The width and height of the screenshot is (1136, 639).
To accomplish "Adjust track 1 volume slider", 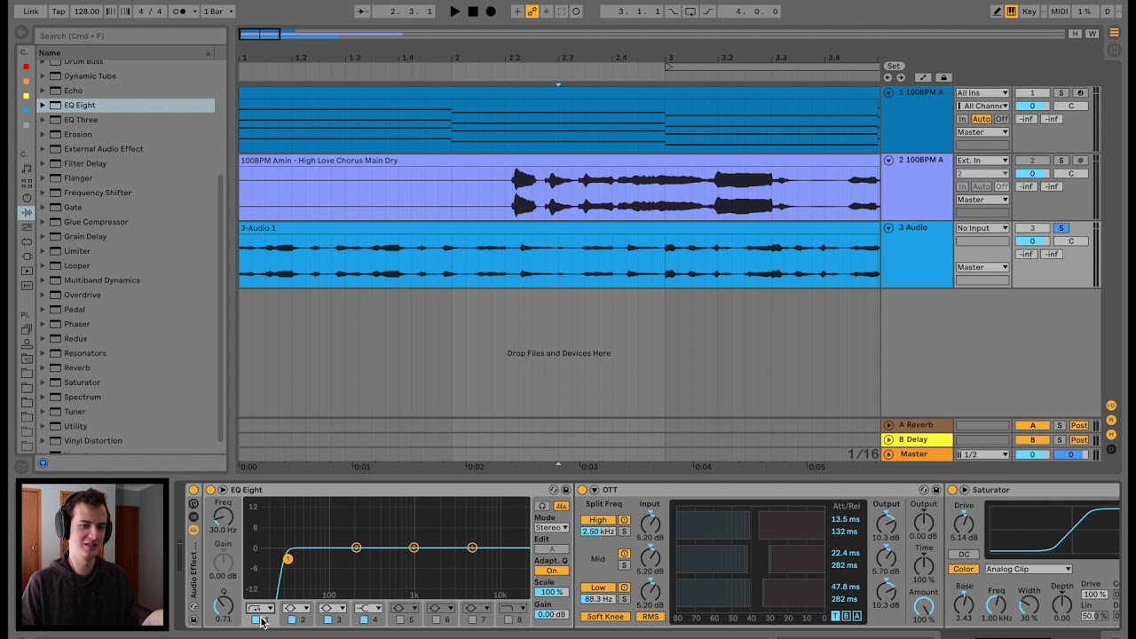I will coord(1031,106).
